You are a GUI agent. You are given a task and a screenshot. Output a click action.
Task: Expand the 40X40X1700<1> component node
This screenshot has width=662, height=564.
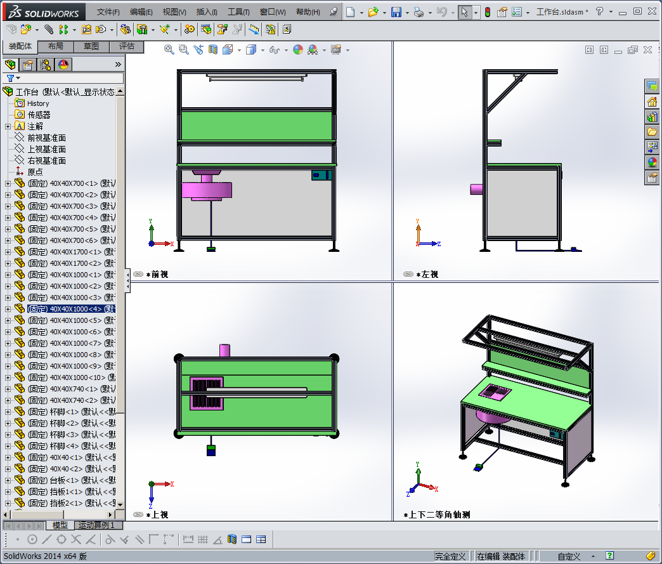8,252
